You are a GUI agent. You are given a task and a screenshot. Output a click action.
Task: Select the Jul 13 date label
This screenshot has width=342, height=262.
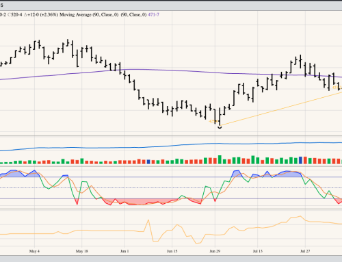(x=258, y=251)
